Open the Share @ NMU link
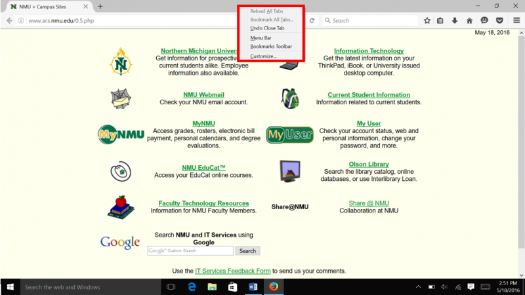Screen dimensions: 525x295 369,203
